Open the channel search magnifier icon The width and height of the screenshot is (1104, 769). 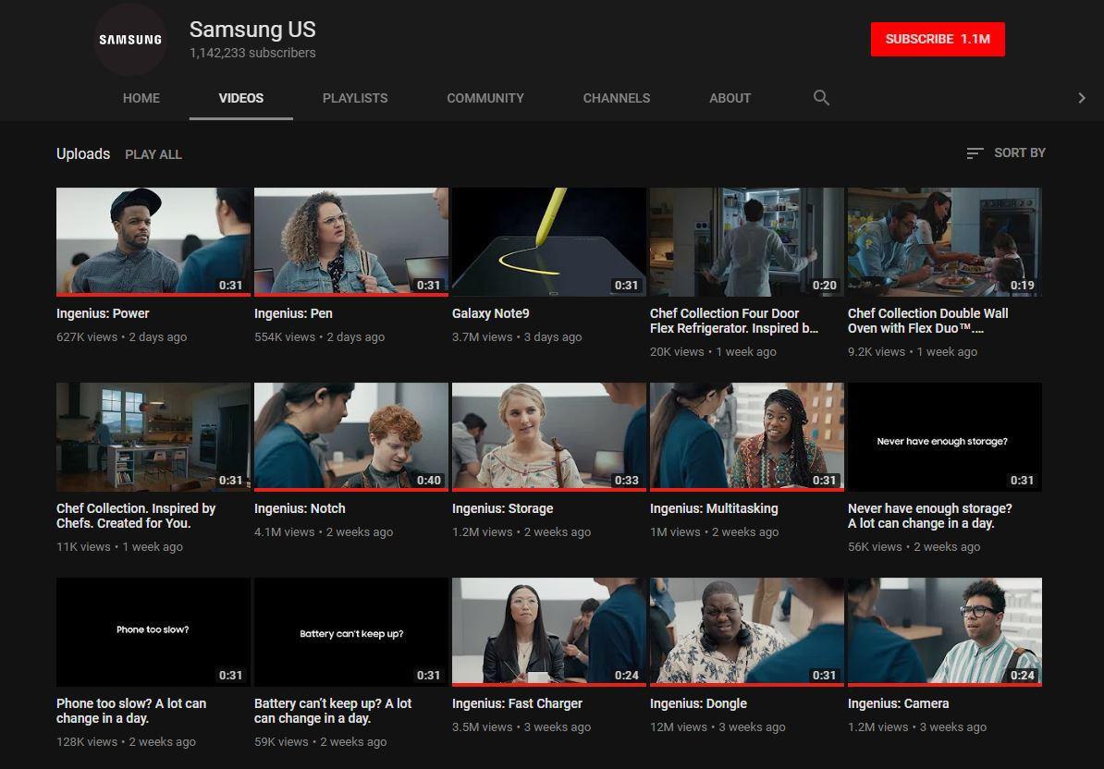821,98
